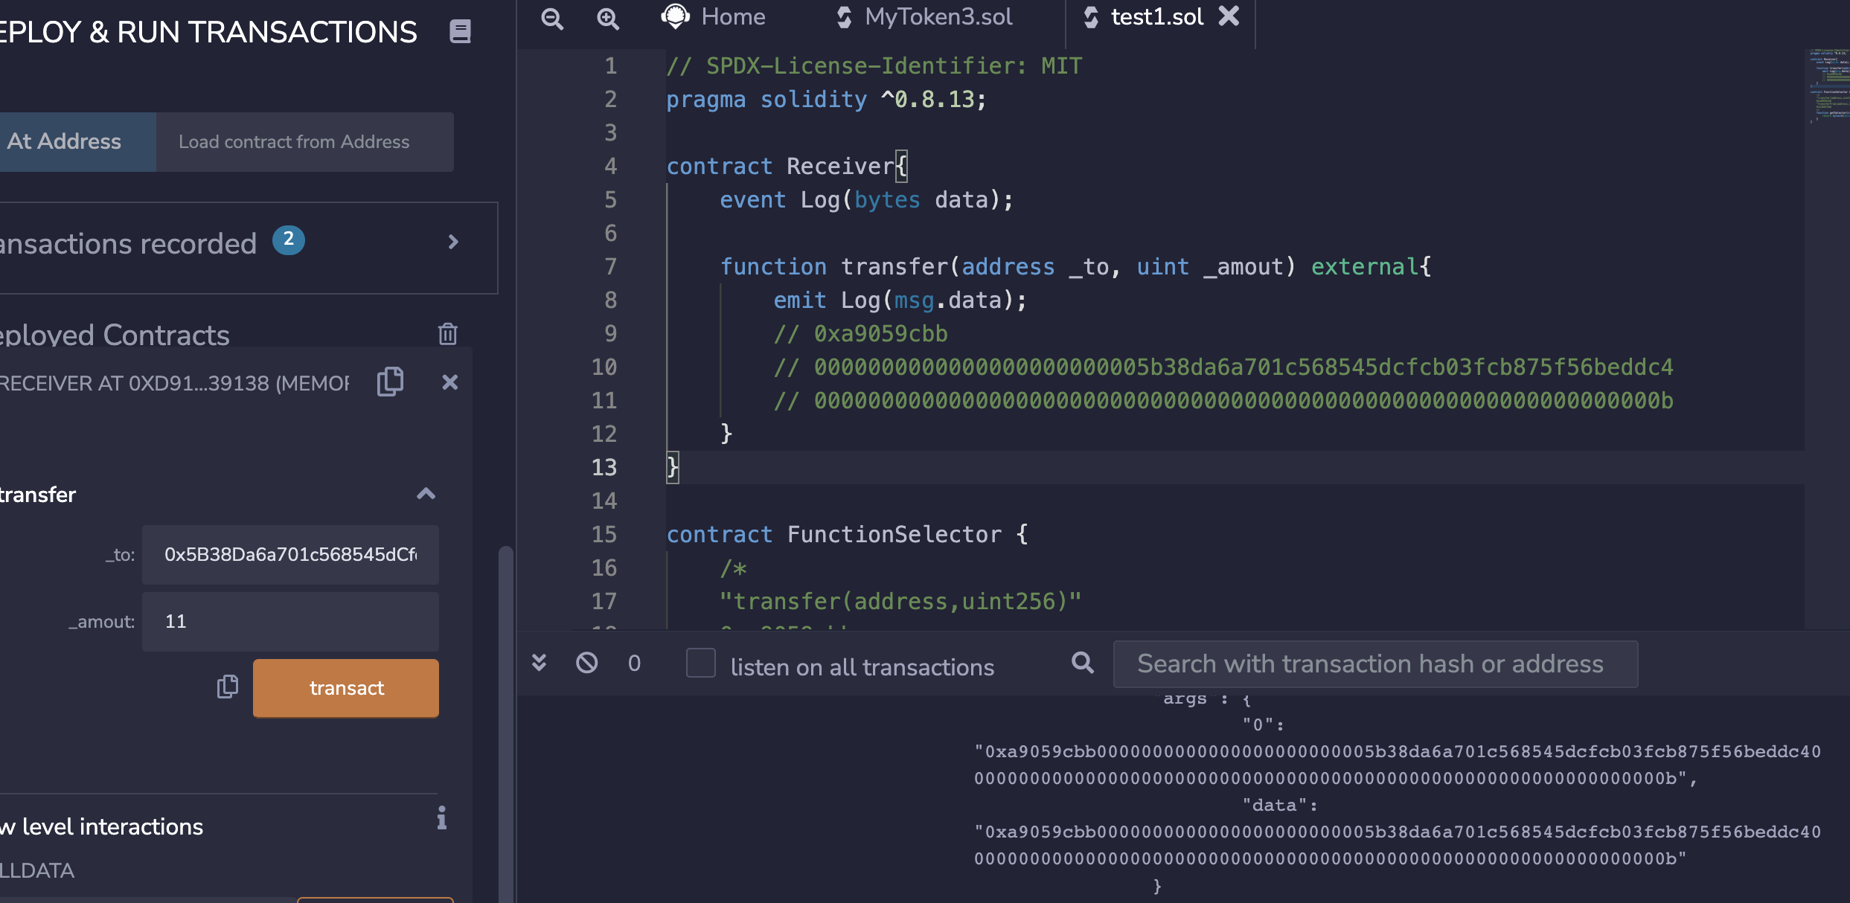Copy calldata icon next to transact
Viewport: 1850px width, 903px height.
(227, 687)
